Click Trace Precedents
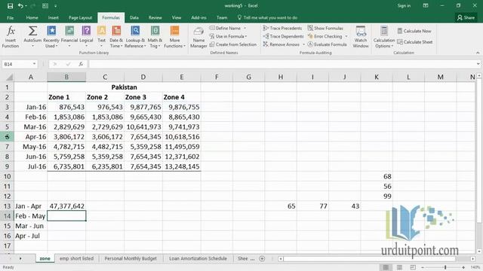 [282, 28]
